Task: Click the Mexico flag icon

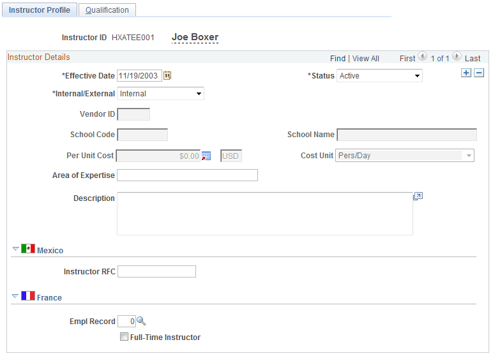Action: coord(28,249)
